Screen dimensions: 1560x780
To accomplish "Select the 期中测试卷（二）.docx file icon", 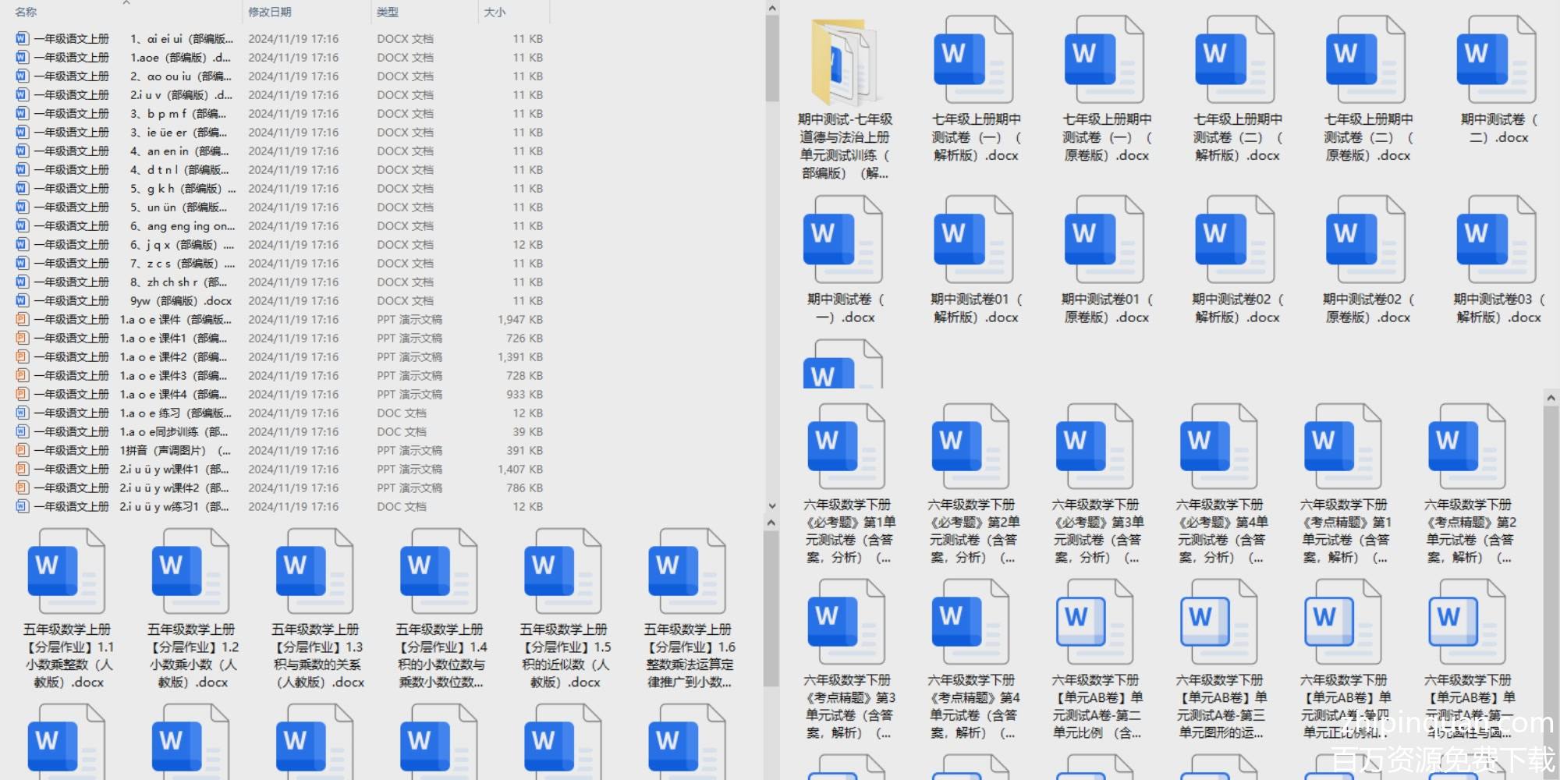I will pyautogui.click(x=1496, y=60).
